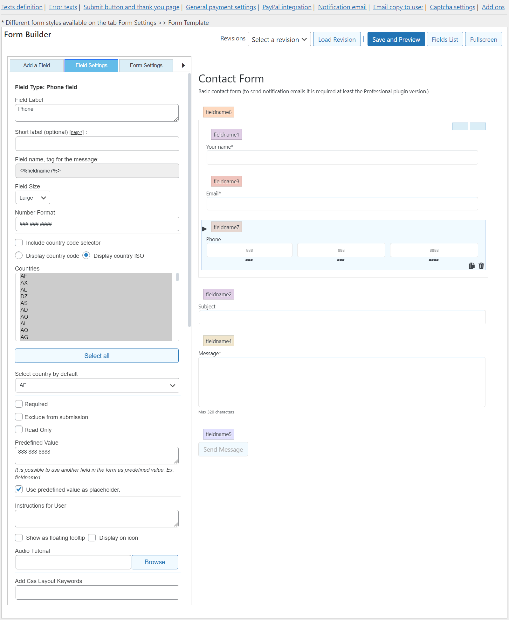
Task: Go to the PayPal integration section link
Action: click(287, 7)
